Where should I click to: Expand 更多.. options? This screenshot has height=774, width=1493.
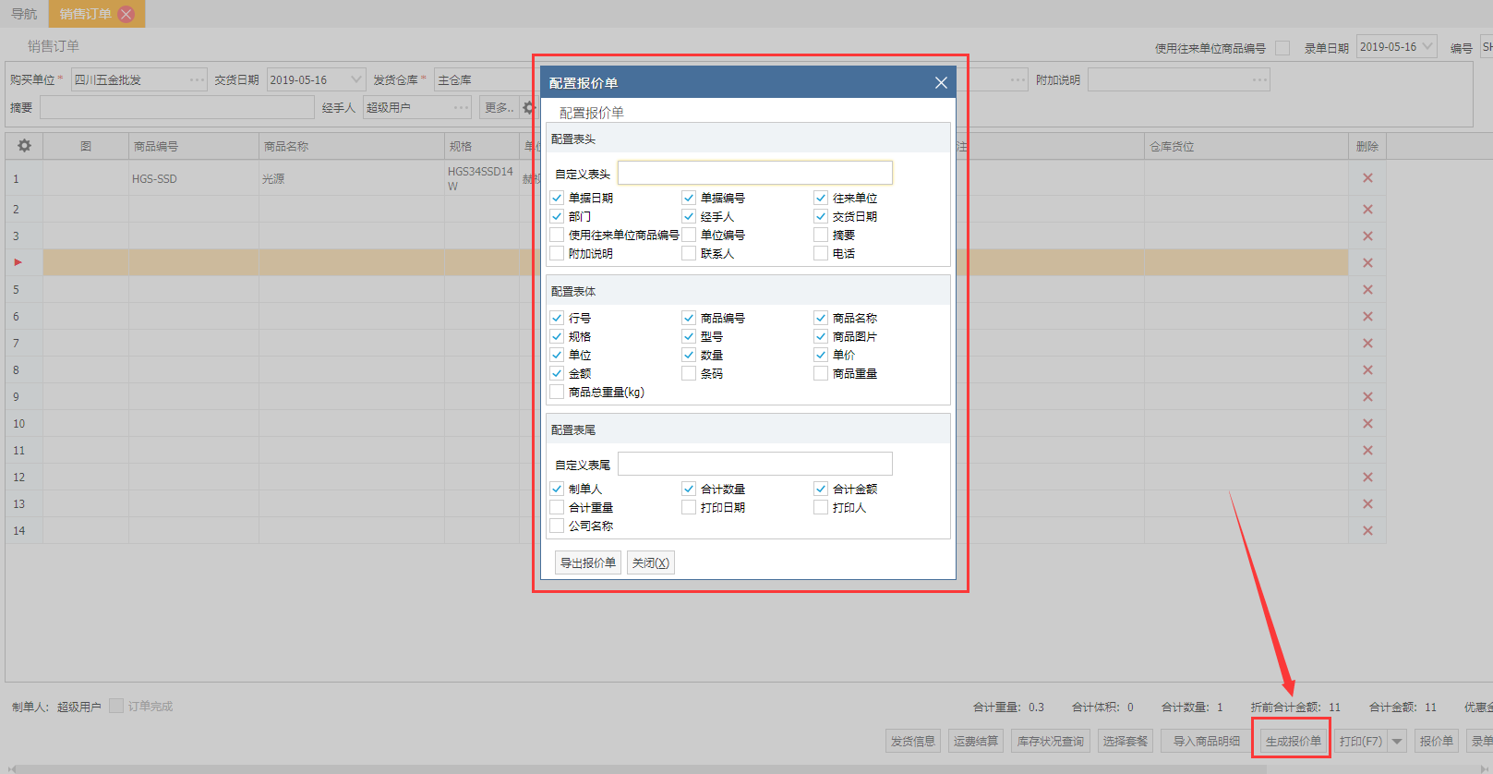[500, 108]
